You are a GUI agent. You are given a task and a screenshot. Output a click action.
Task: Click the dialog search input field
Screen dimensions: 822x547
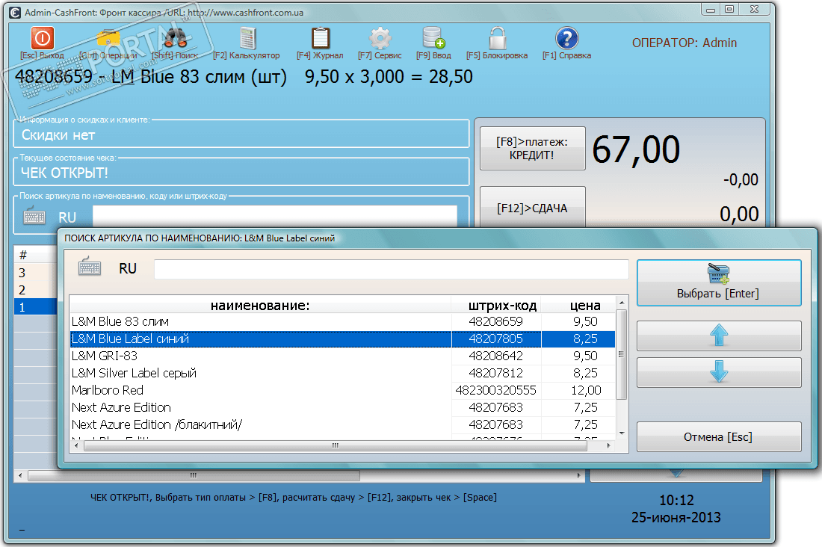pyautogui.click(x=391, y=269)
